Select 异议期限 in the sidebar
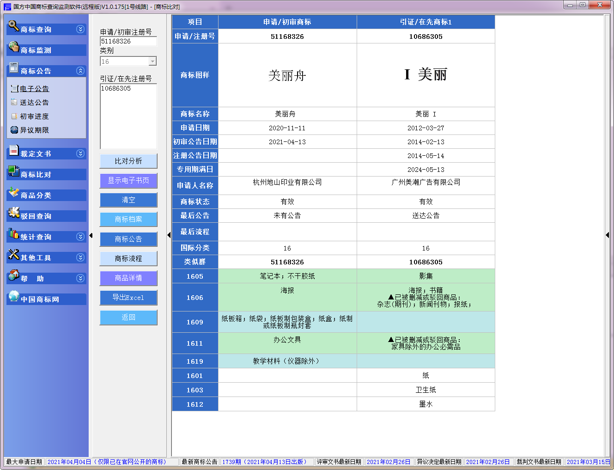This screenshot has height=470, width=614. (34, 130)
